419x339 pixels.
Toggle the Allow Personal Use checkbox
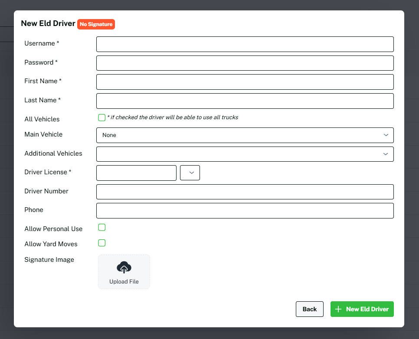(102, 228)
